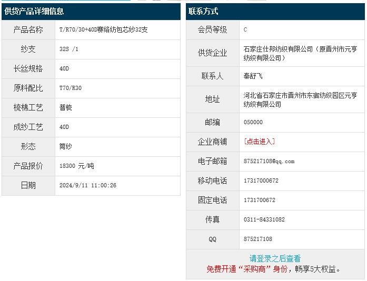Click the product name T/R70/30+40D赛络纺包芯纱32支
The width and height of the screenshot is (367, 281).
click(104, 29)
